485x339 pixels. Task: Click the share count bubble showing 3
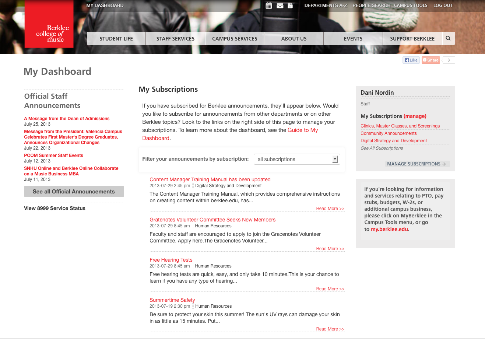pos(449,60)
